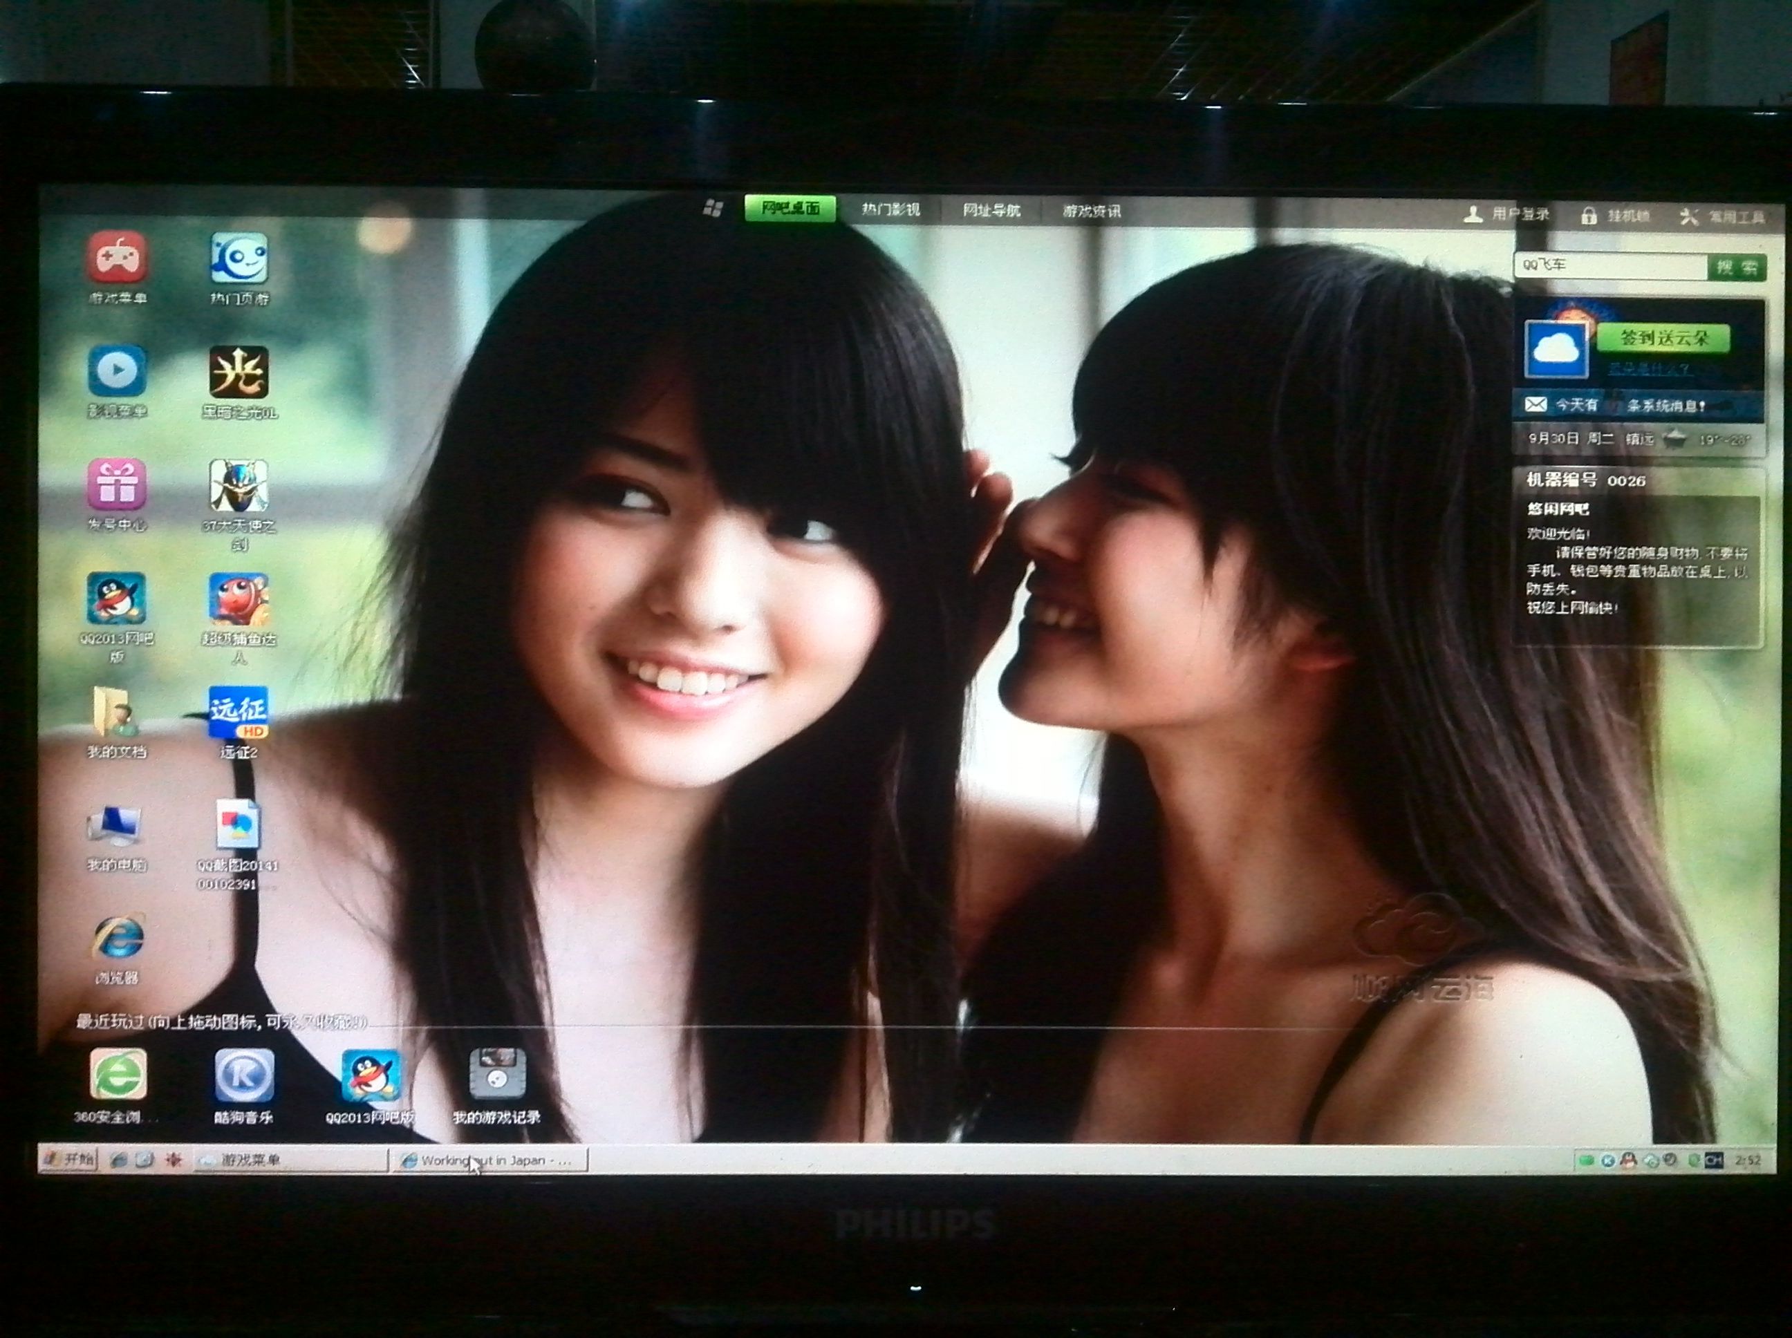The image size is (1792, 1338).
Task: Launch the 远征2 HD game icon
Action: [x=239, y=713]
